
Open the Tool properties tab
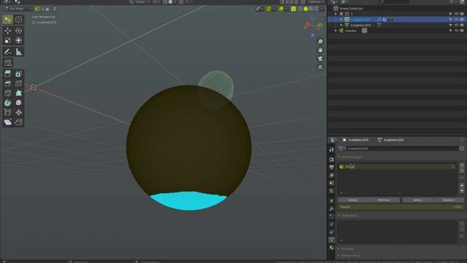click(x=331, y=149)
